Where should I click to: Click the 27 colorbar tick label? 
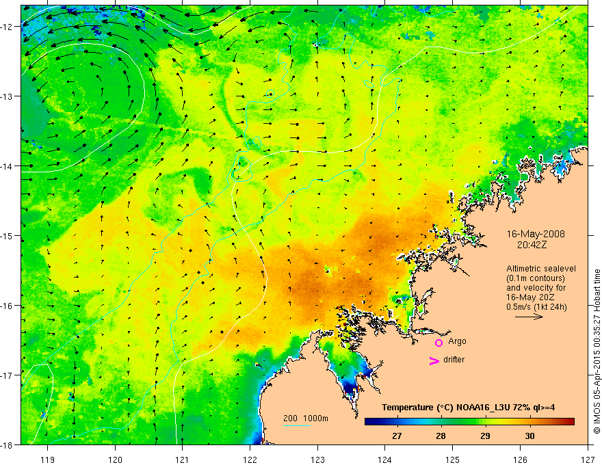(397, 436)
